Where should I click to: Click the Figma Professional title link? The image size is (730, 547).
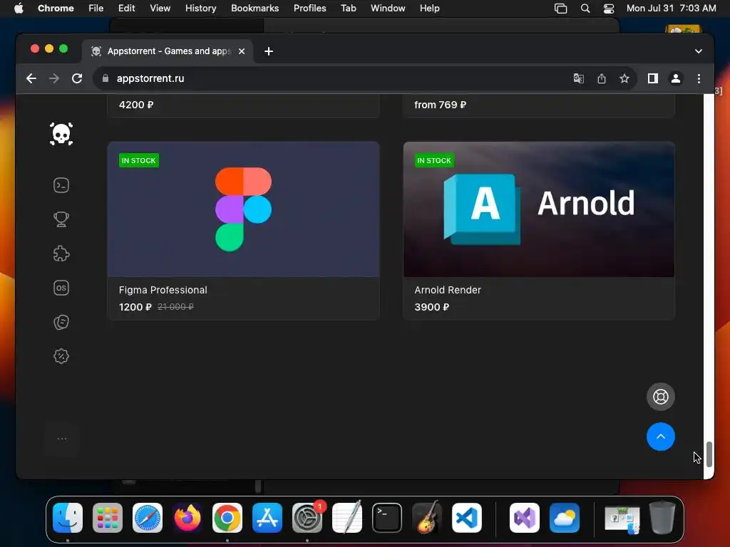[x=163, y=290]
